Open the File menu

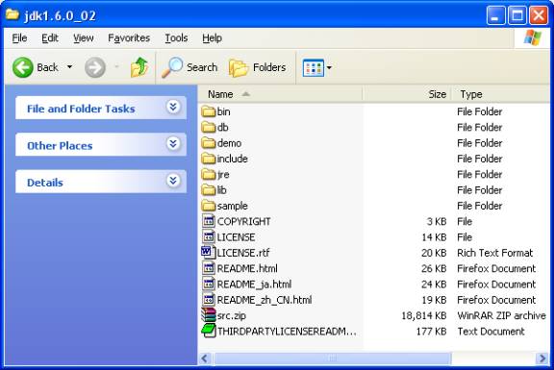point(19,37)
